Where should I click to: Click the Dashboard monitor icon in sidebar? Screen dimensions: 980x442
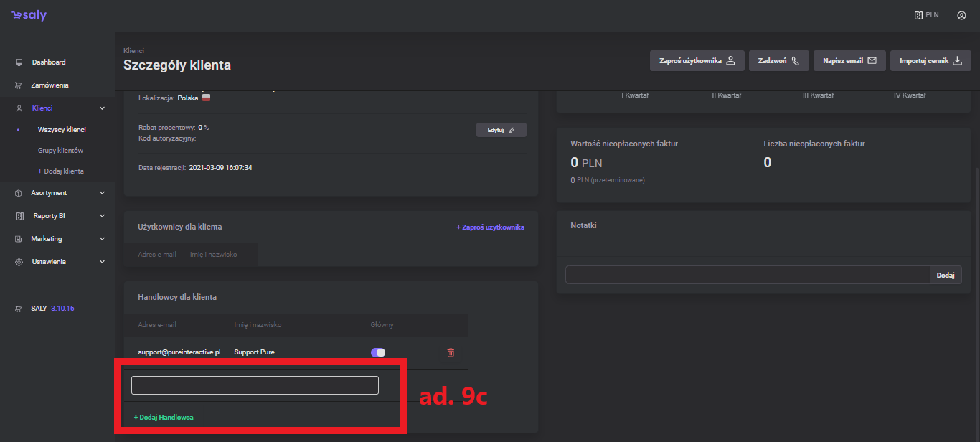point(19,62)
